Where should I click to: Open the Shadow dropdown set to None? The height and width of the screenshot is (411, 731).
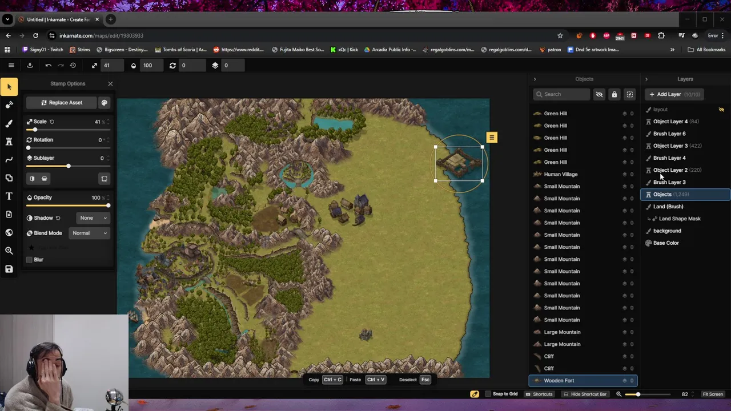93,218
